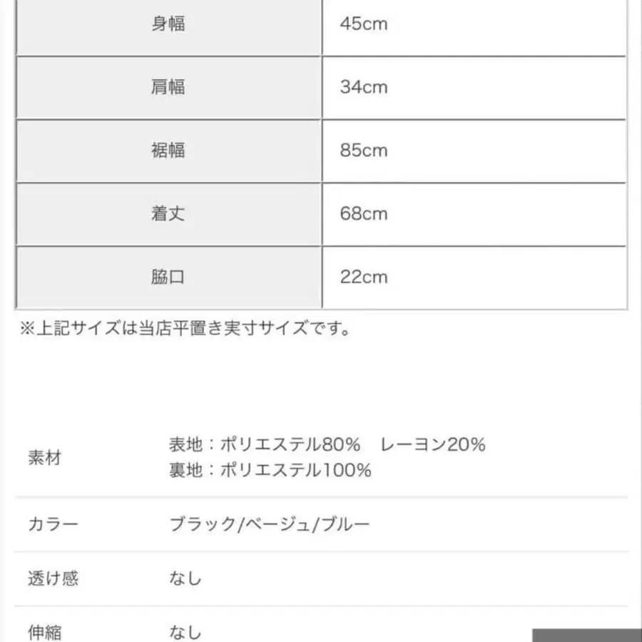Select the 45cm body width value

point(365,24)
